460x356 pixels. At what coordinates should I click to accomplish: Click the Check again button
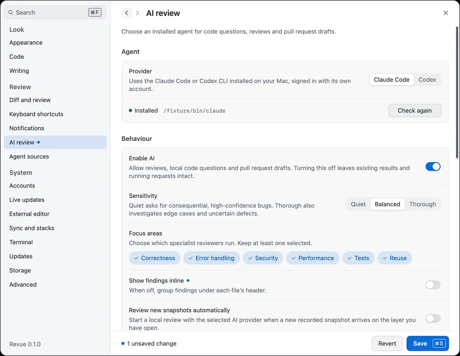point(415,110)
